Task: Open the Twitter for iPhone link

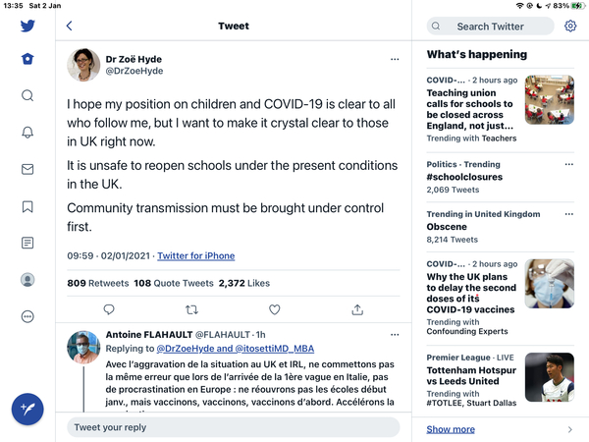Action: tap(196, 256)
